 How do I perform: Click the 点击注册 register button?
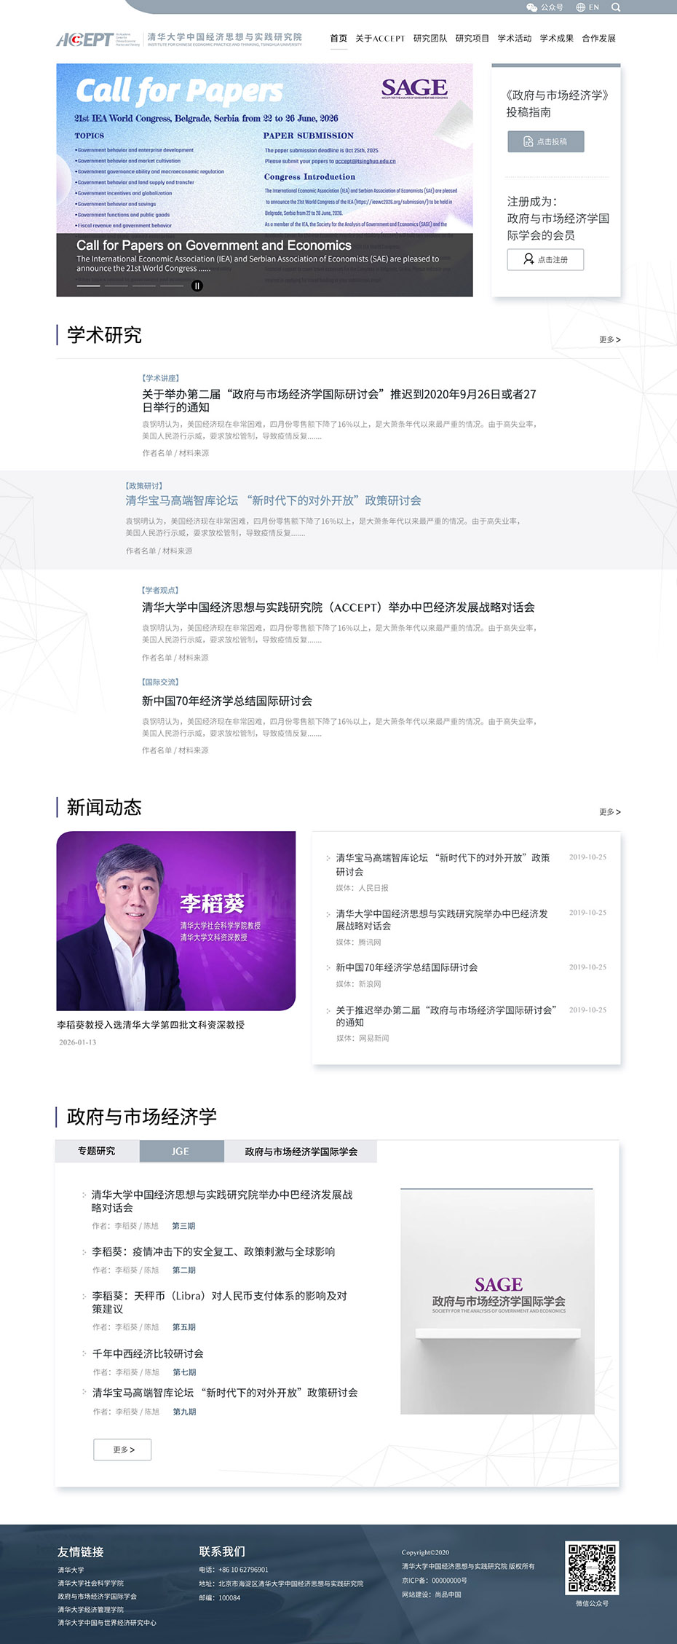pos(545,259)
